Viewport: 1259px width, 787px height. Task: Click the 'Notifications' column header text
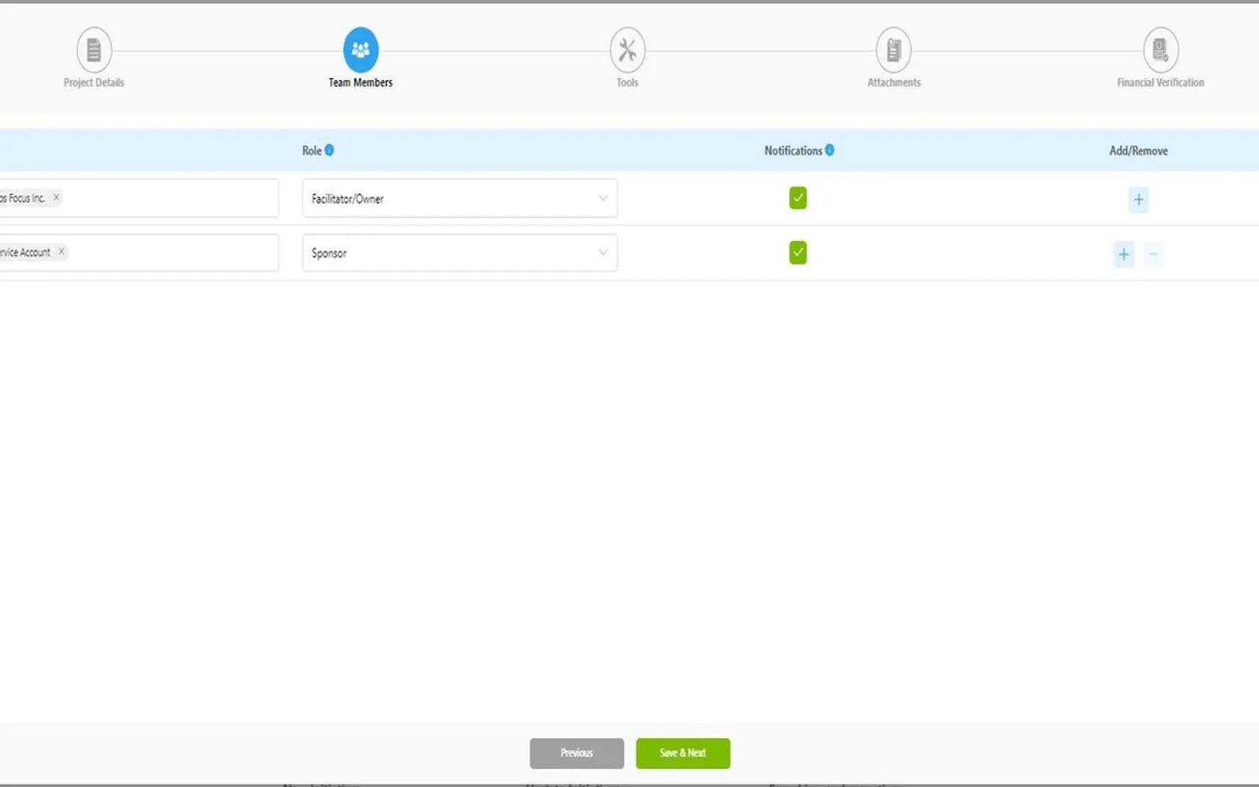(793, 150)
